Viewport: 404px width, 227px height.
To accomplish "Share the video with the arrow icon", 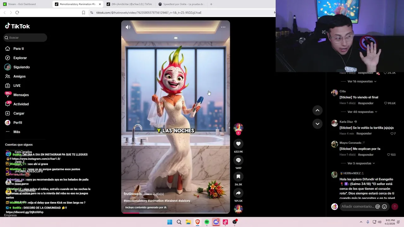I will tap(238, 193).
